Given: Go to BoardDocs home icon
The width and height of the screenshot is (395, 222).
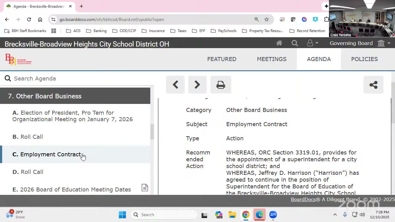Looking at the screenshot, I should coord(279,43).
